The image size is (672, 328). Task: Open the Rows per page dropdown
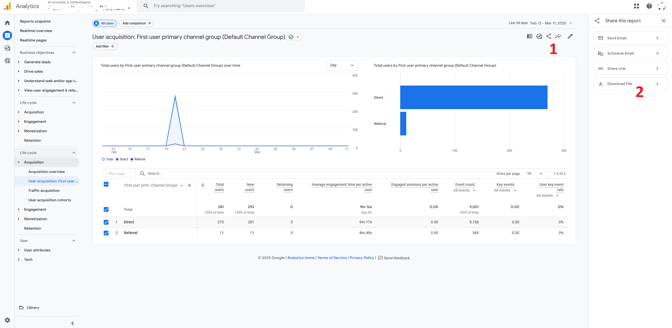pos(535,174)
